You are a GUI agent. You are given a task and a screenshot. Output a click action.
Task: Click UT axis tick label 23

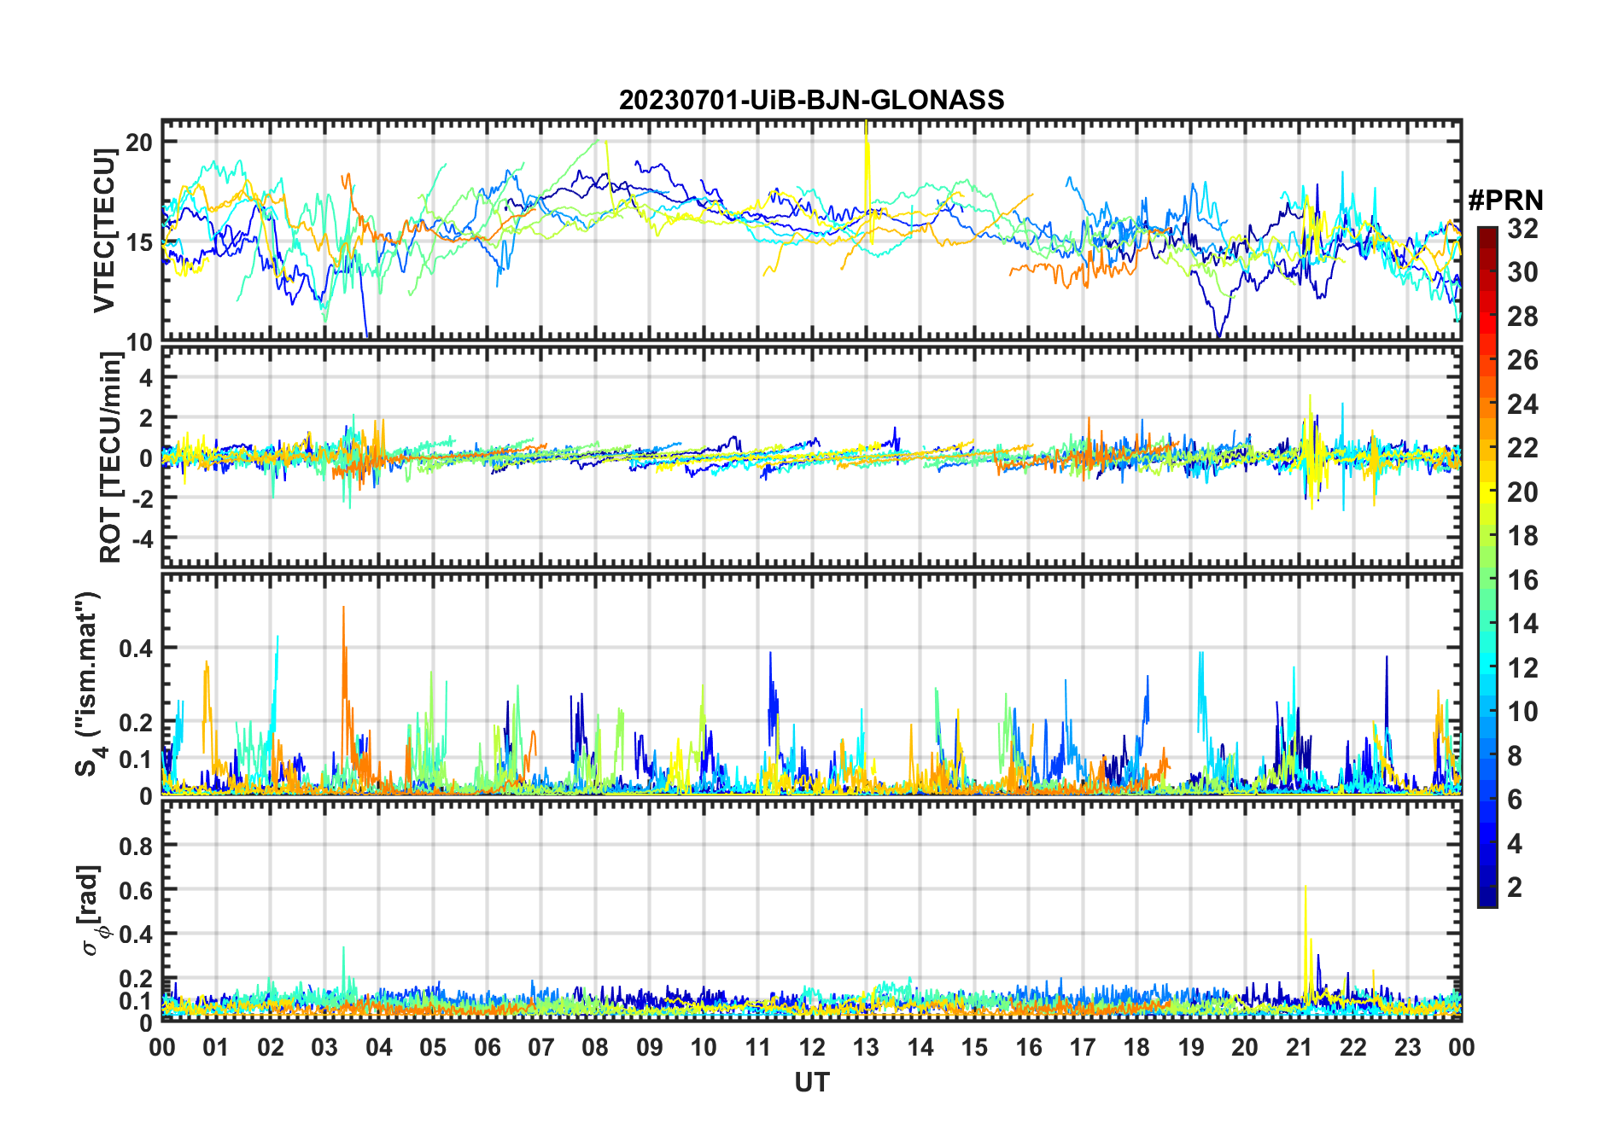pyautogui.click(x=1407, y=1047)
